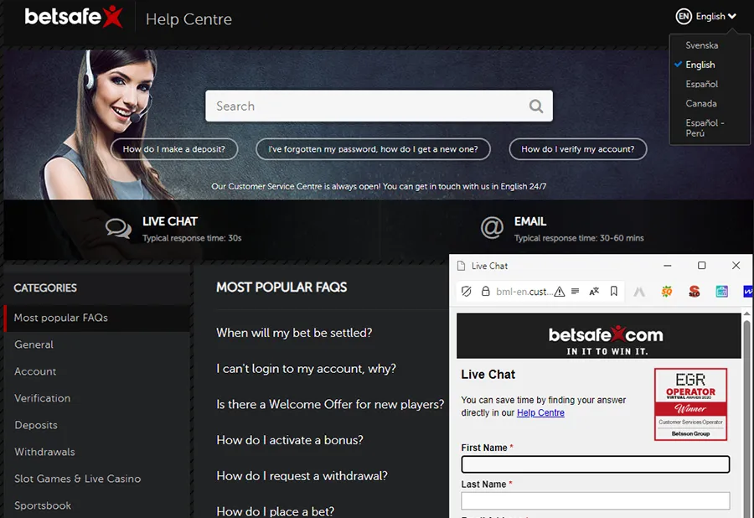The height and width of the screenshot is (518, 754).
Task: Click 'How do I verify my account?' pill
Action: point(577,149)
